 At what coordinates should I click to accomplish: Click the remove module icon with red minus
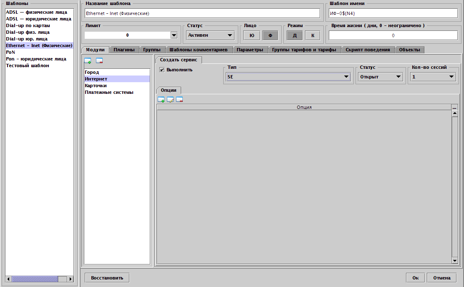pyautogui.click(x=99, y=61)
